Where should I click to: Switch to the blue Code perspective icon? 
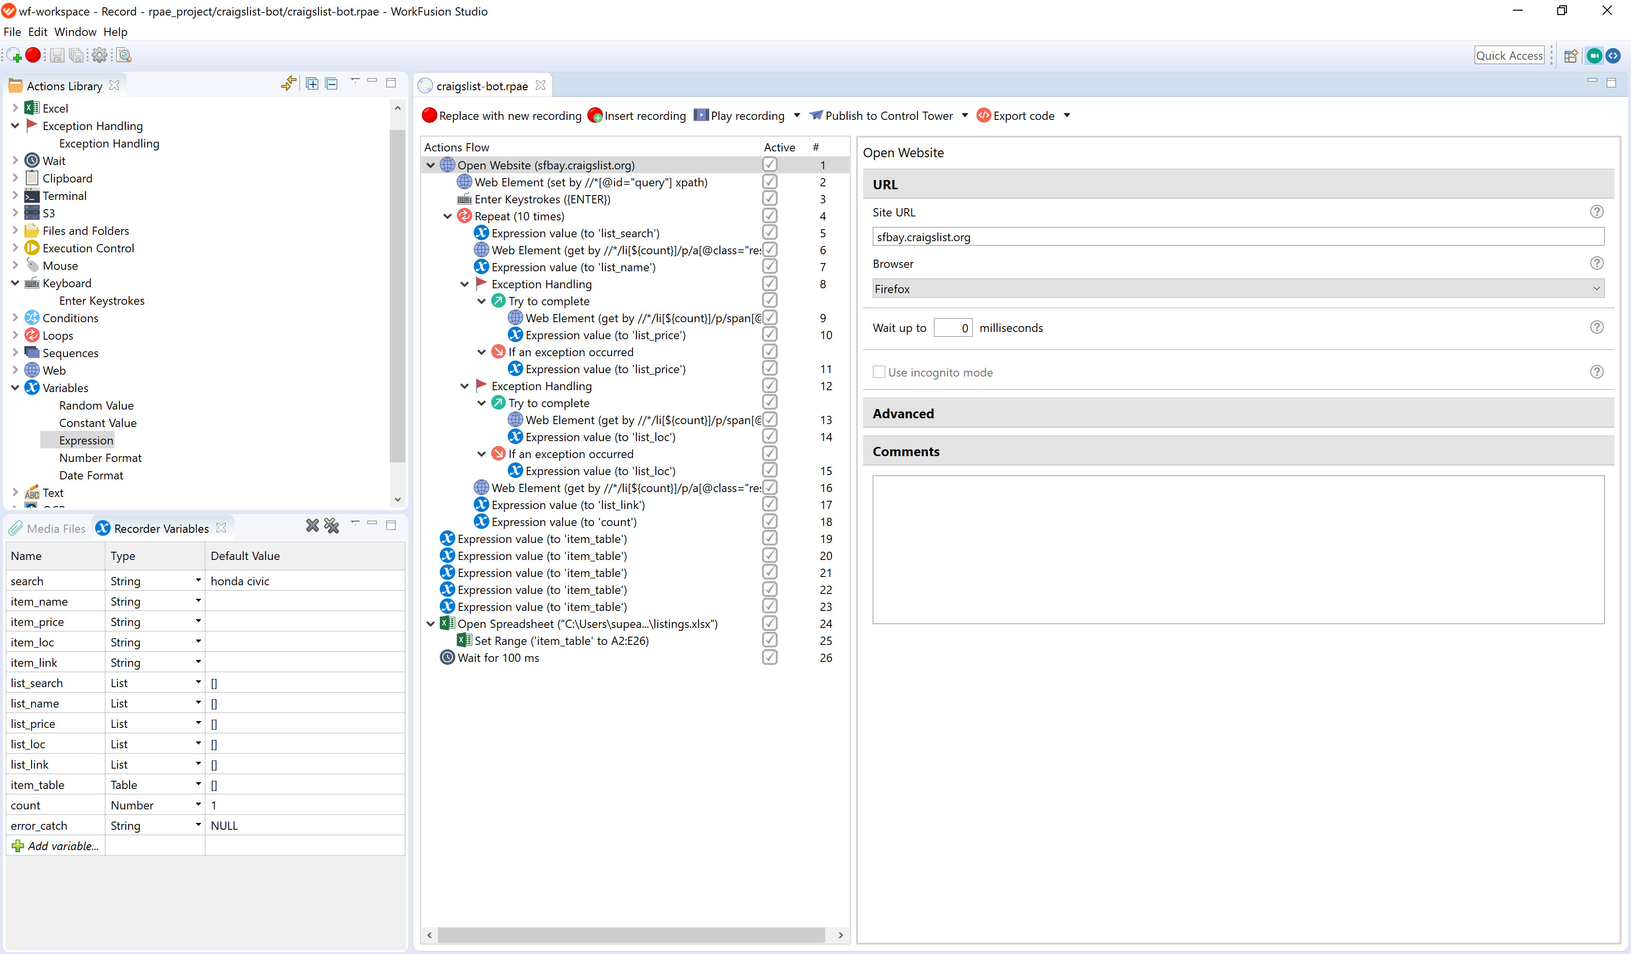[1613, 56]
